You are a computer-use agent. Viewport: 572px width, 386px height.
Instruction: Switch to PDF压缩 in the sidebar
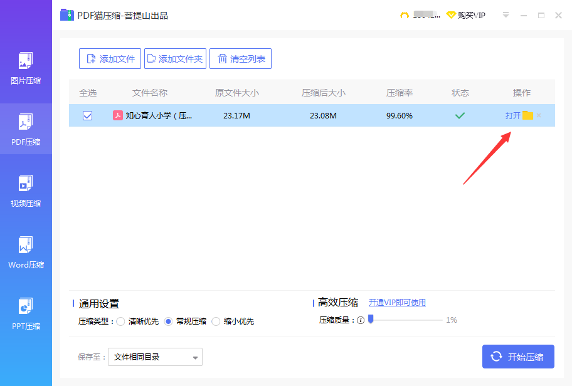(x=26, y=129)
